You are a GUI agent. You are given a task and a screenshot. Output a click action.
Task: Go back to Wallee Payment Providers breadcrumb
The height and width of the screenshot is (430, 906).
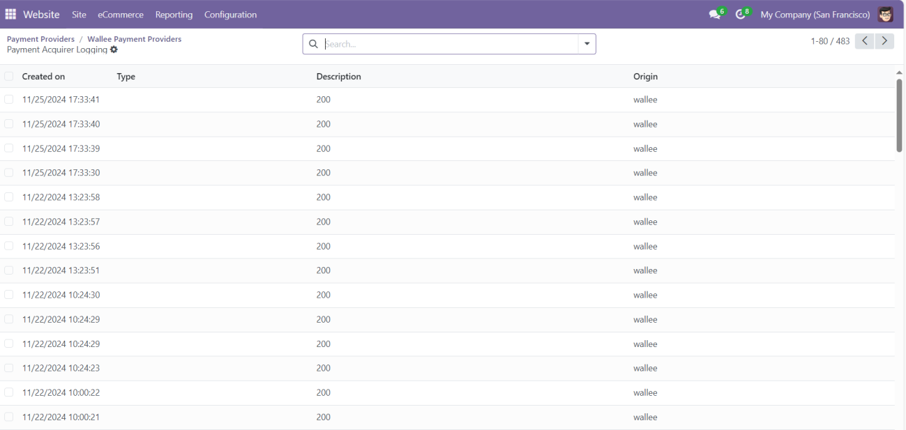point(134,39)
